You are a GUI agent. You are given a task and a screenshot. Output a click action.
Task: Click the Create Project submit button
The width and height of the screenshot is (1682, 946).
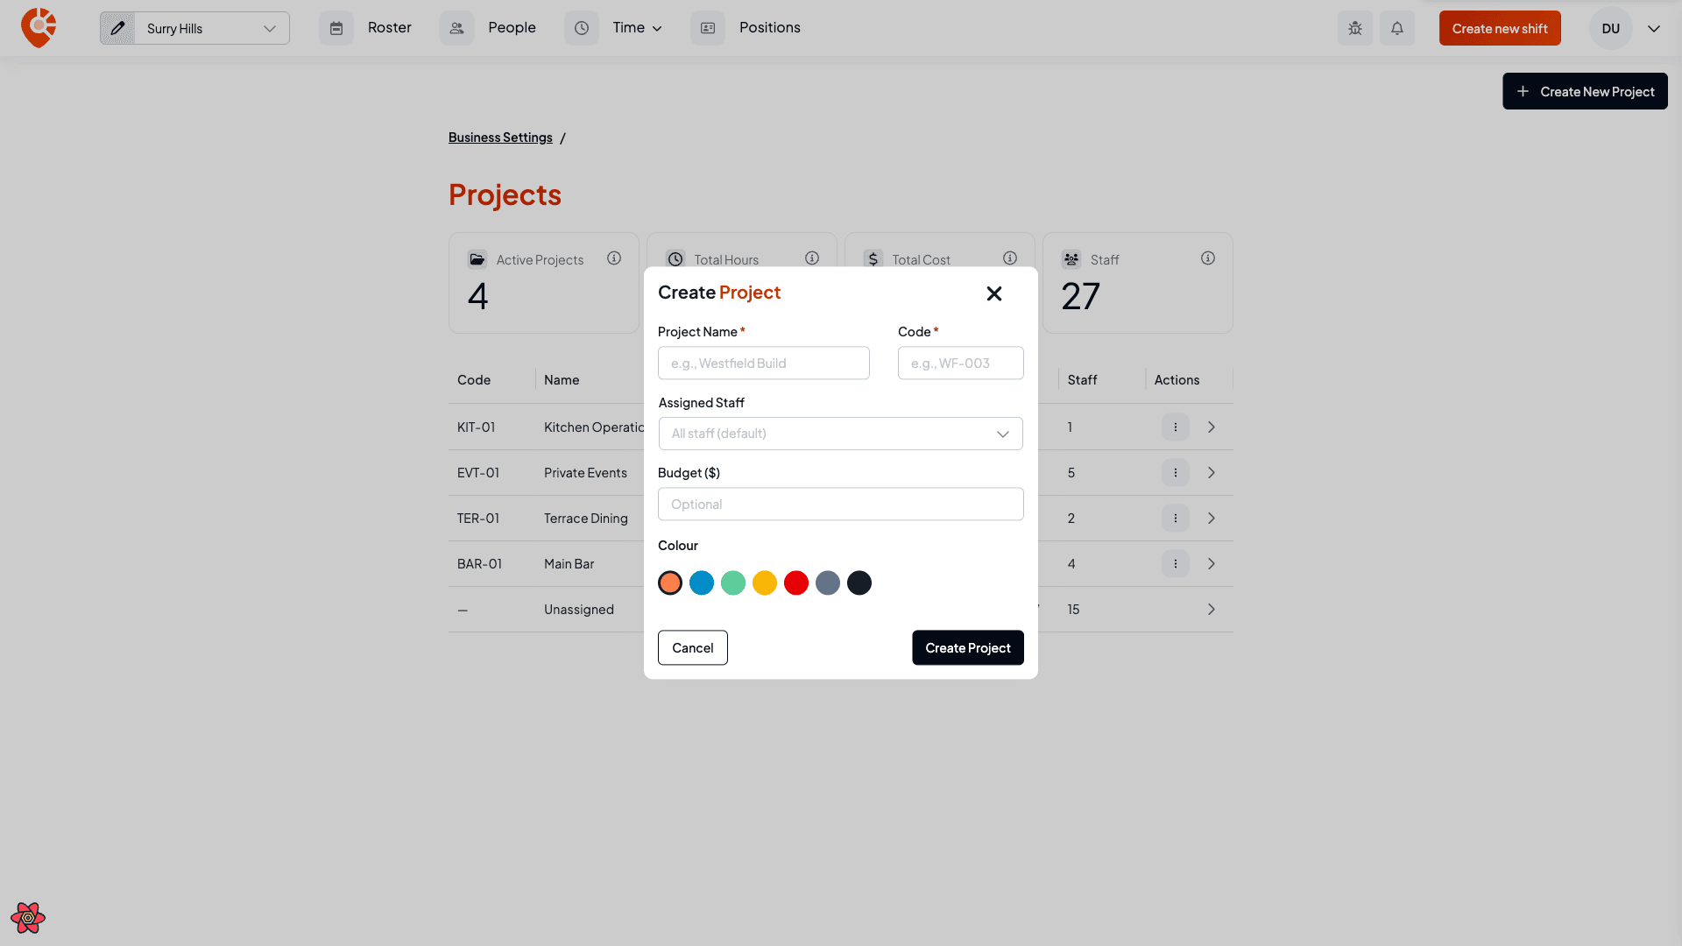968,647
